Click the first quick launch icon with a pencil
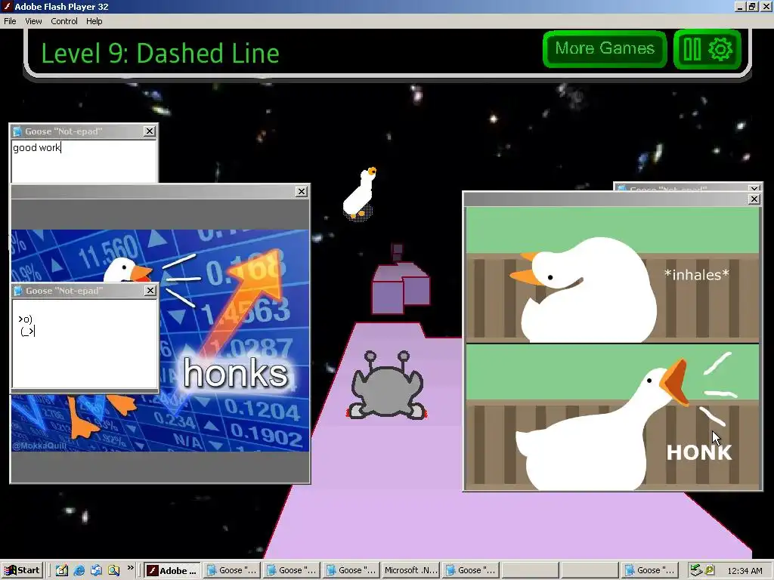This screenshot has height=580, width=774. click(x=62, y=570)
